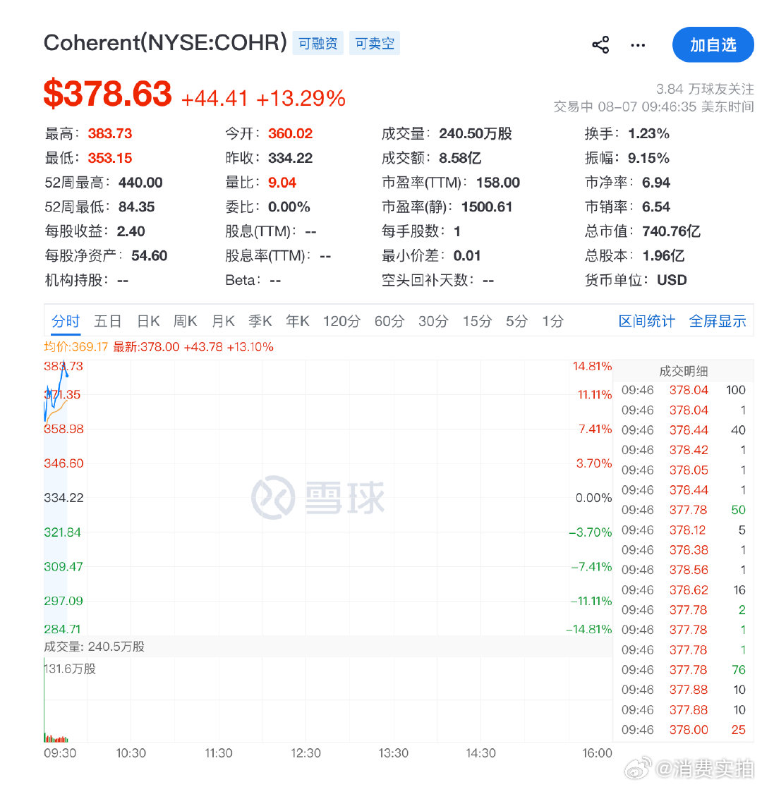Click the 成交量 value 240.50万股

(475, 133)
